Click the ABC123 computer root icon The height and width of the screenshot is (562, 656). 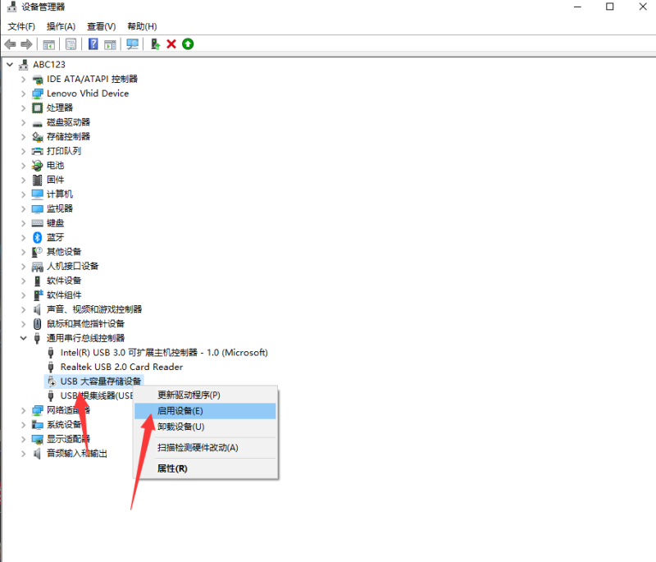tap(24, 65)
